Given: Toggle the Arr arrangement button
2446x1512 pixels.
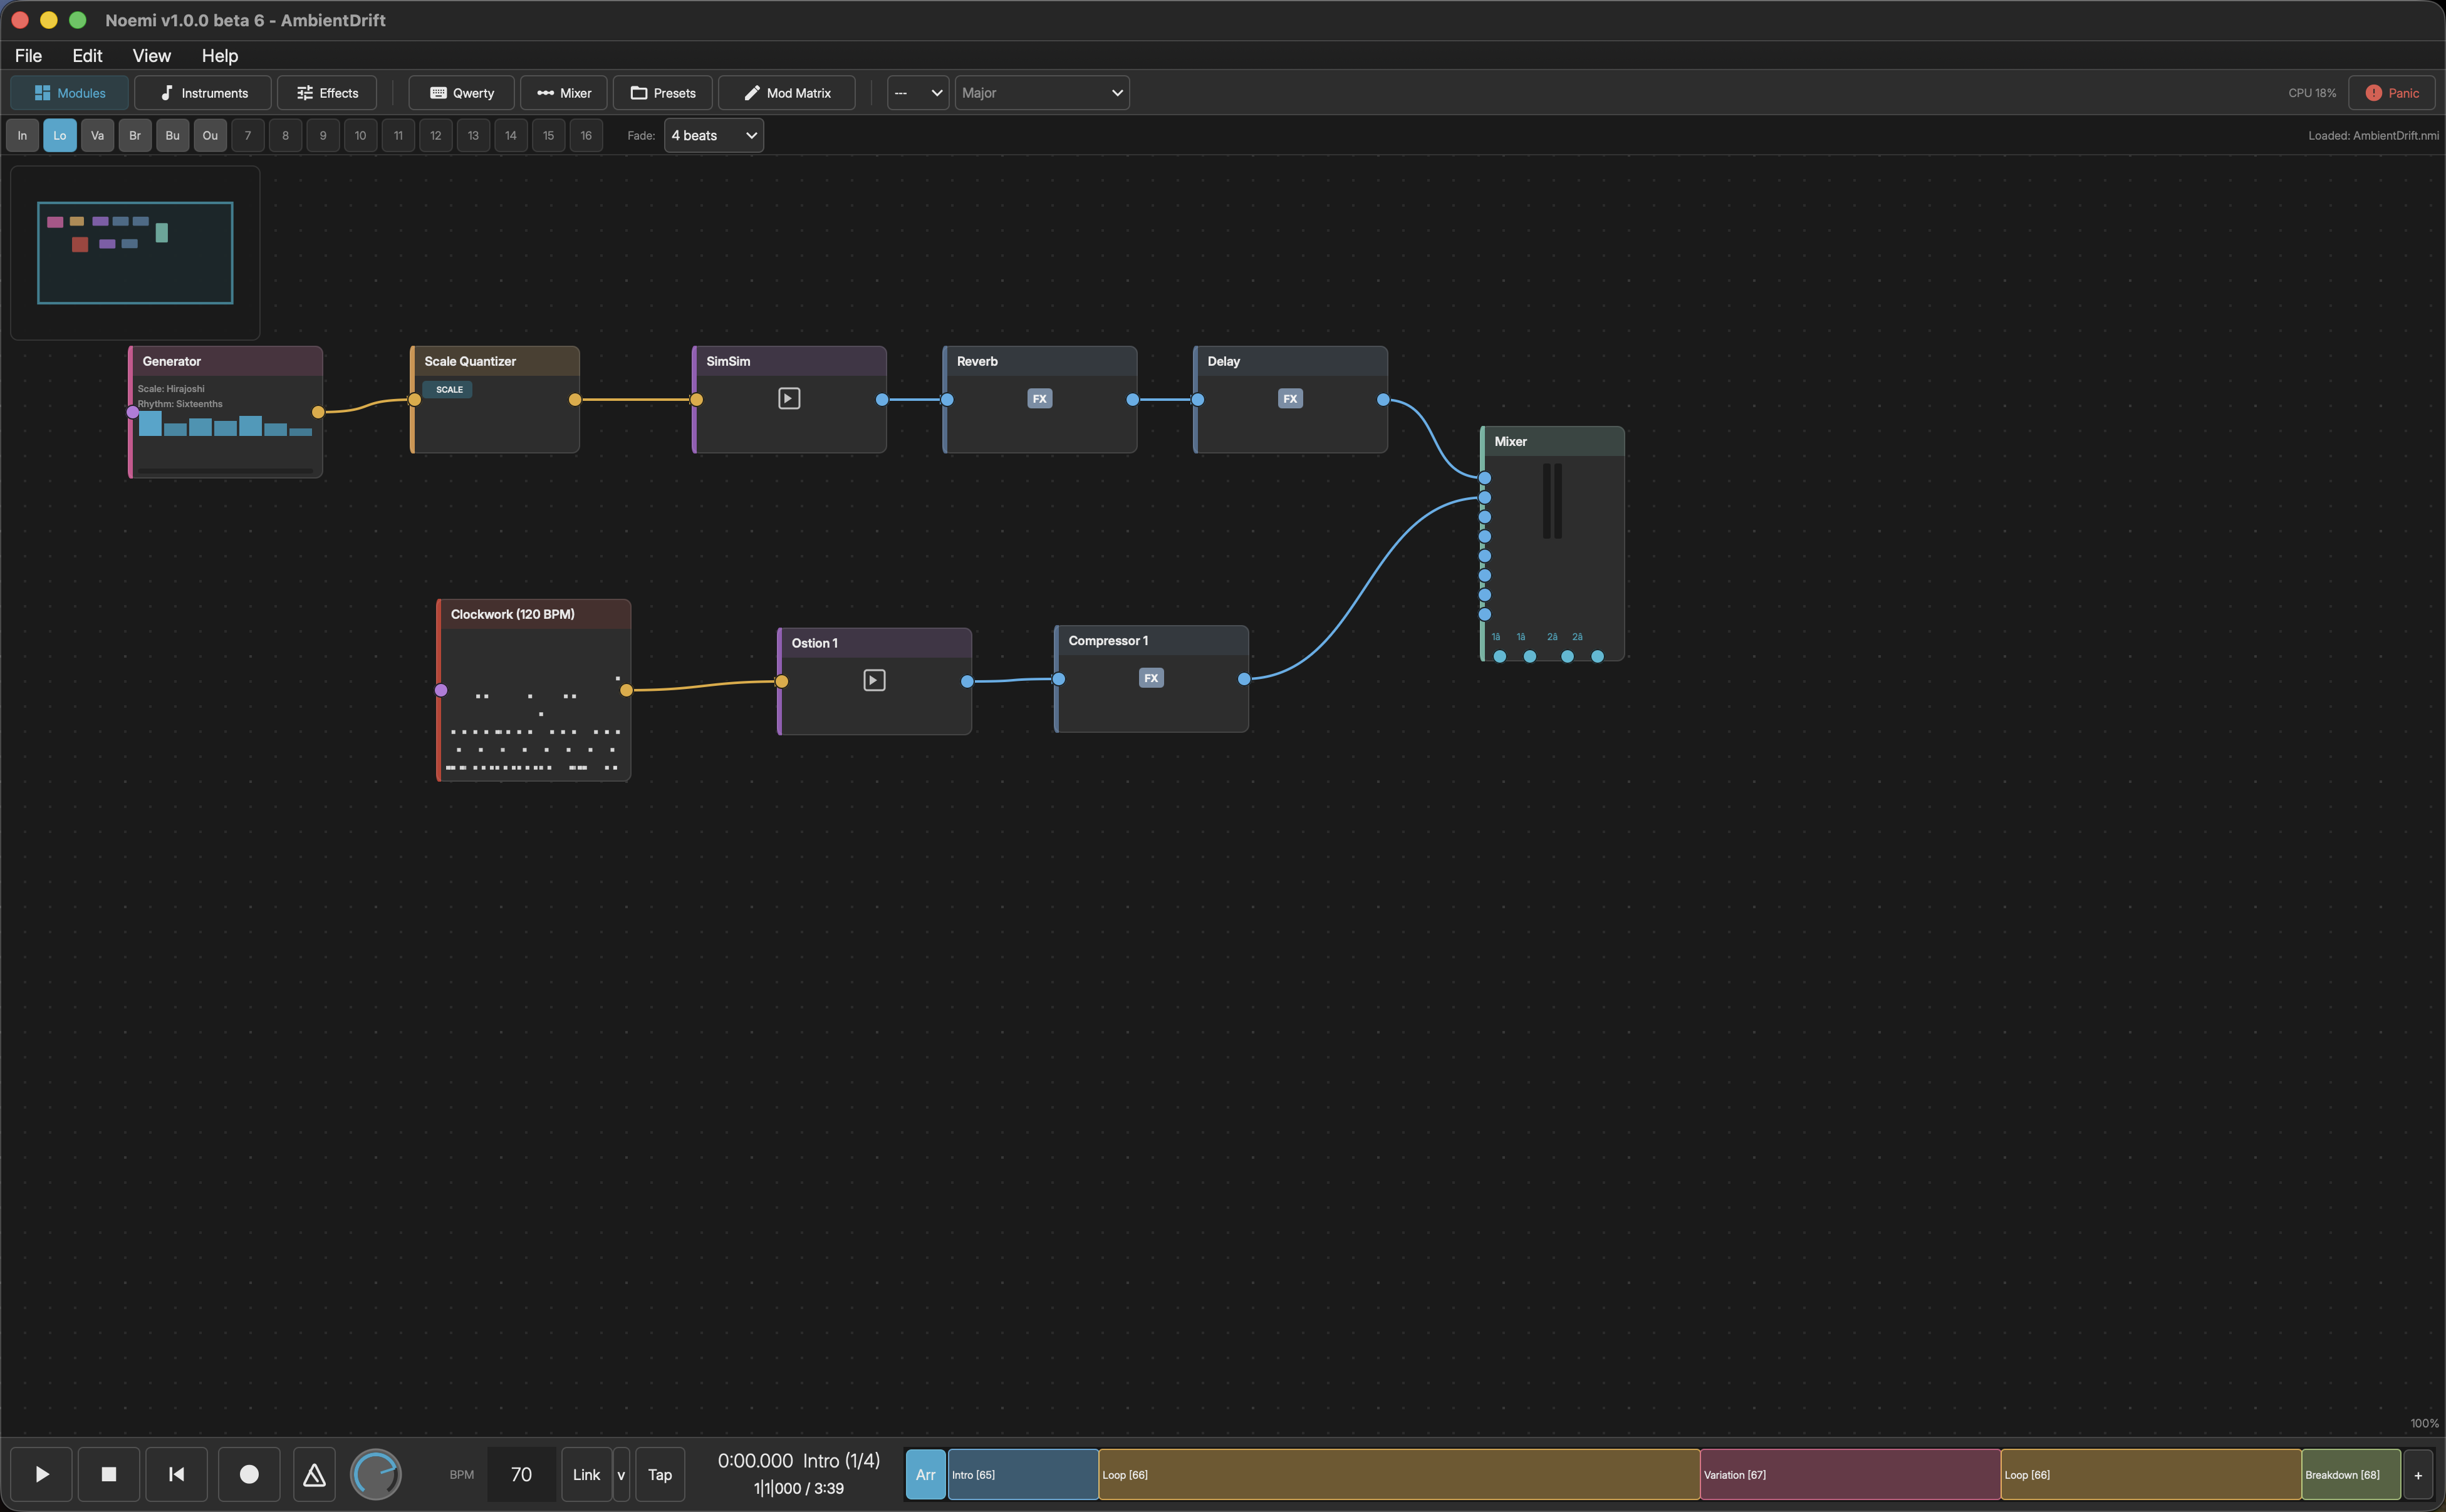Looking at the screenshot, I should tap(925, 1474).
